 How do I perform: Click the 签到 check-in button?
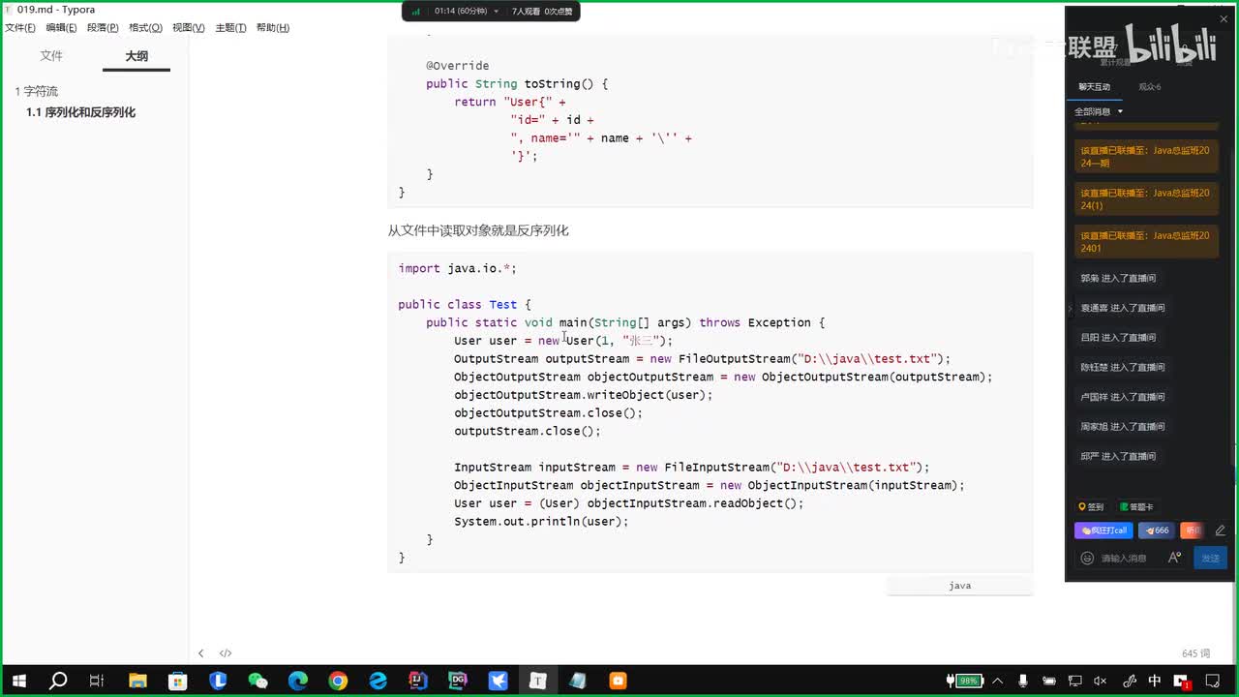tap(1091, 507)
